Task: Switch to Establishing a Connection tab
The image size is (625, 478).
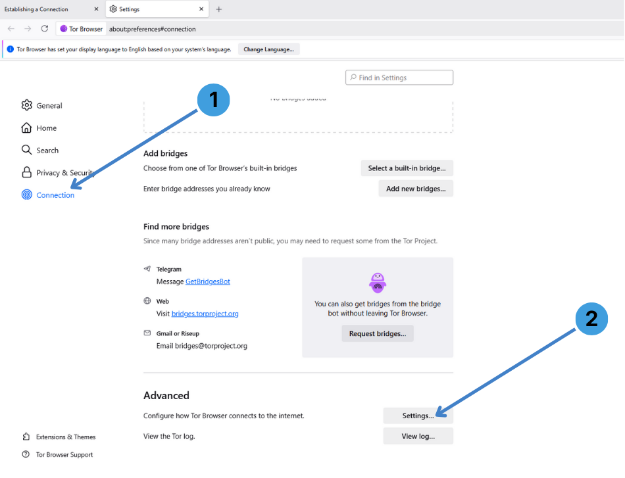Action: click(x=51, y=9)
